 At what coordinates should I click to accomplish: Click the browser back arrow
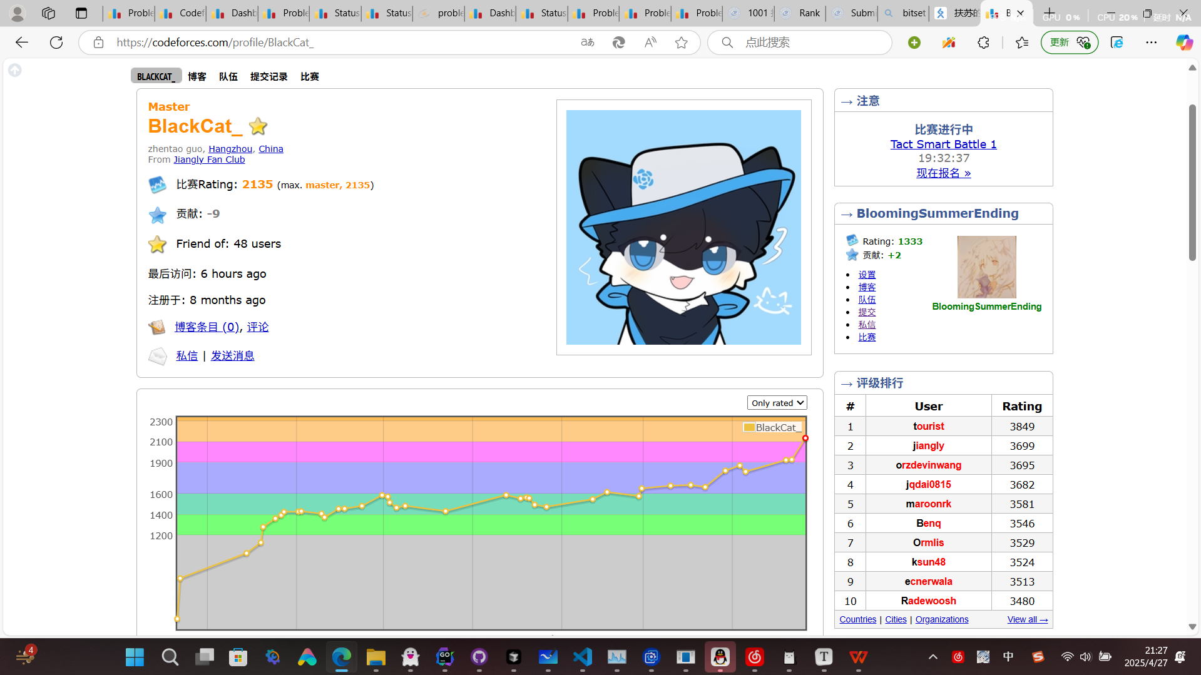[x=22, y=43]
